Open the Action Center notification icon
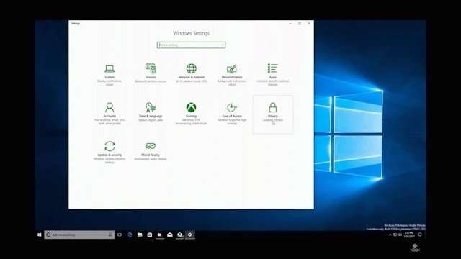The height and width of the screenshot is (259, 461). click(x=420, y=235)
